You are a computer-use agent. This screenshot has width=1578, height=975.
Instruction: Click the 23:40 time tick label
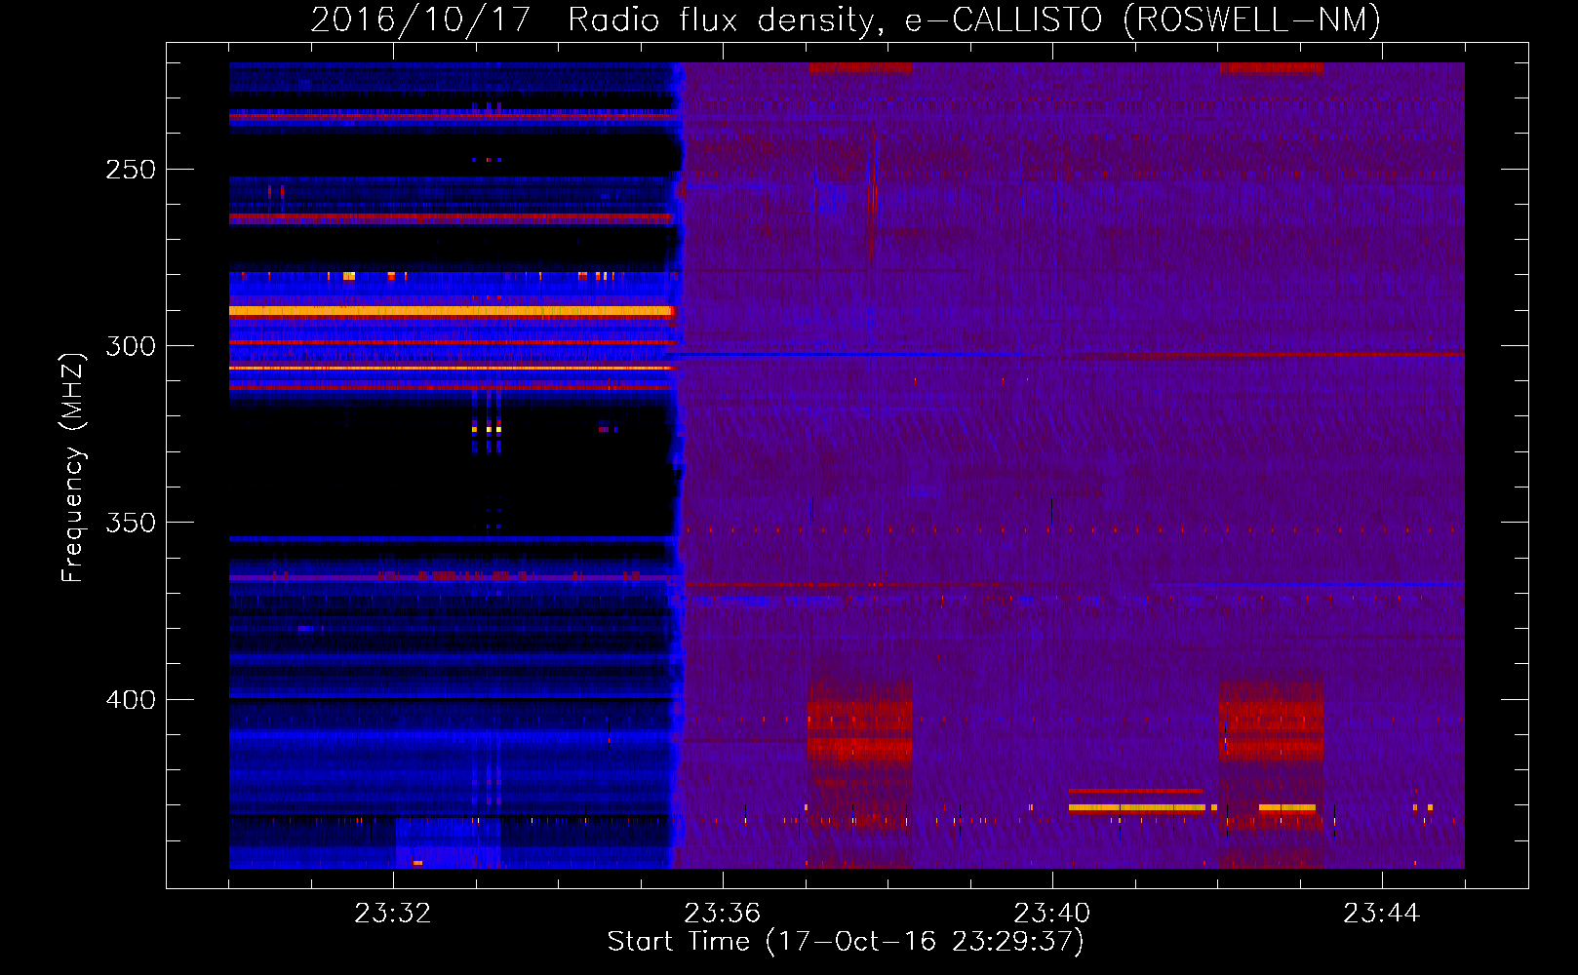1052,914
